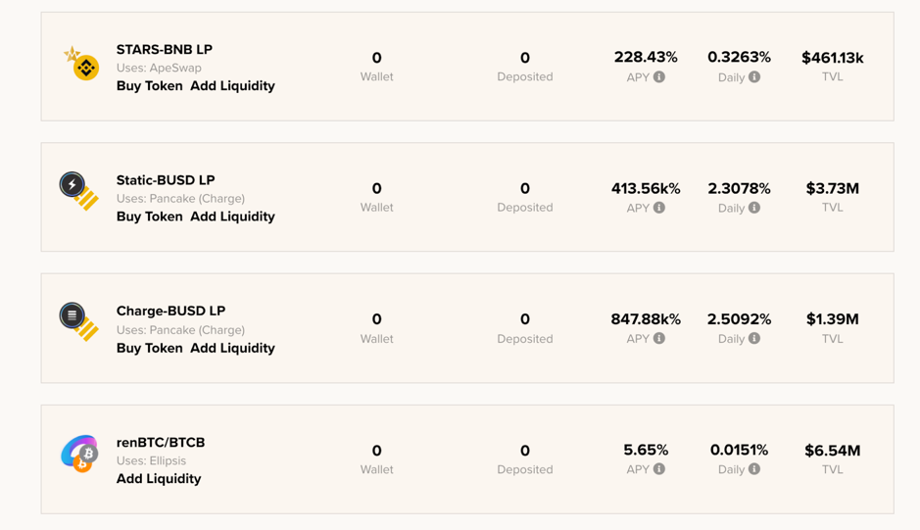Viewport: 920px width, 530px height.
Task: Open Daily info icon for STARS-BNB LP
Action: (754, 76)
